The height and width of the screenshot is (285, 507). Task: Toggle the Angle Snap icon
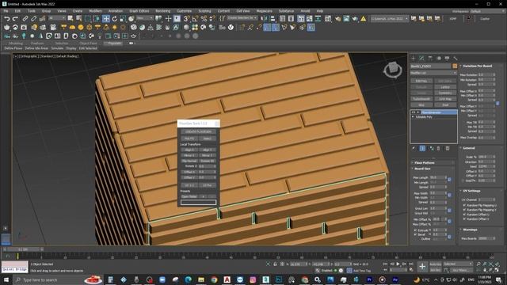coord(196,19)
